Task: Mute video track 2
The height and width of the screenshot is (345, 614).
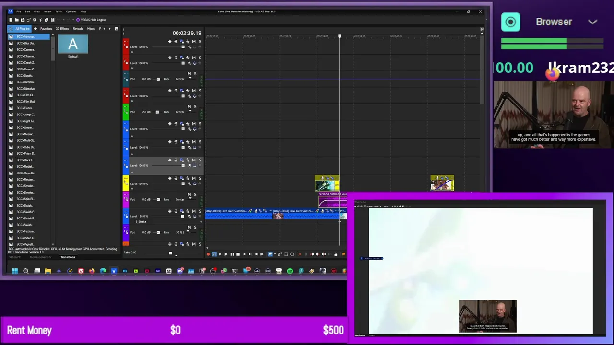Action: (x=194, y=58)
